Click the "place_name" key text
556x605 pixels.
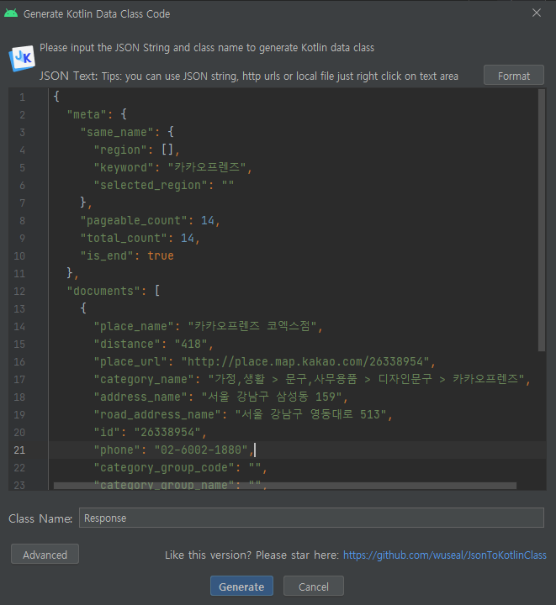(x=134, y=326)
